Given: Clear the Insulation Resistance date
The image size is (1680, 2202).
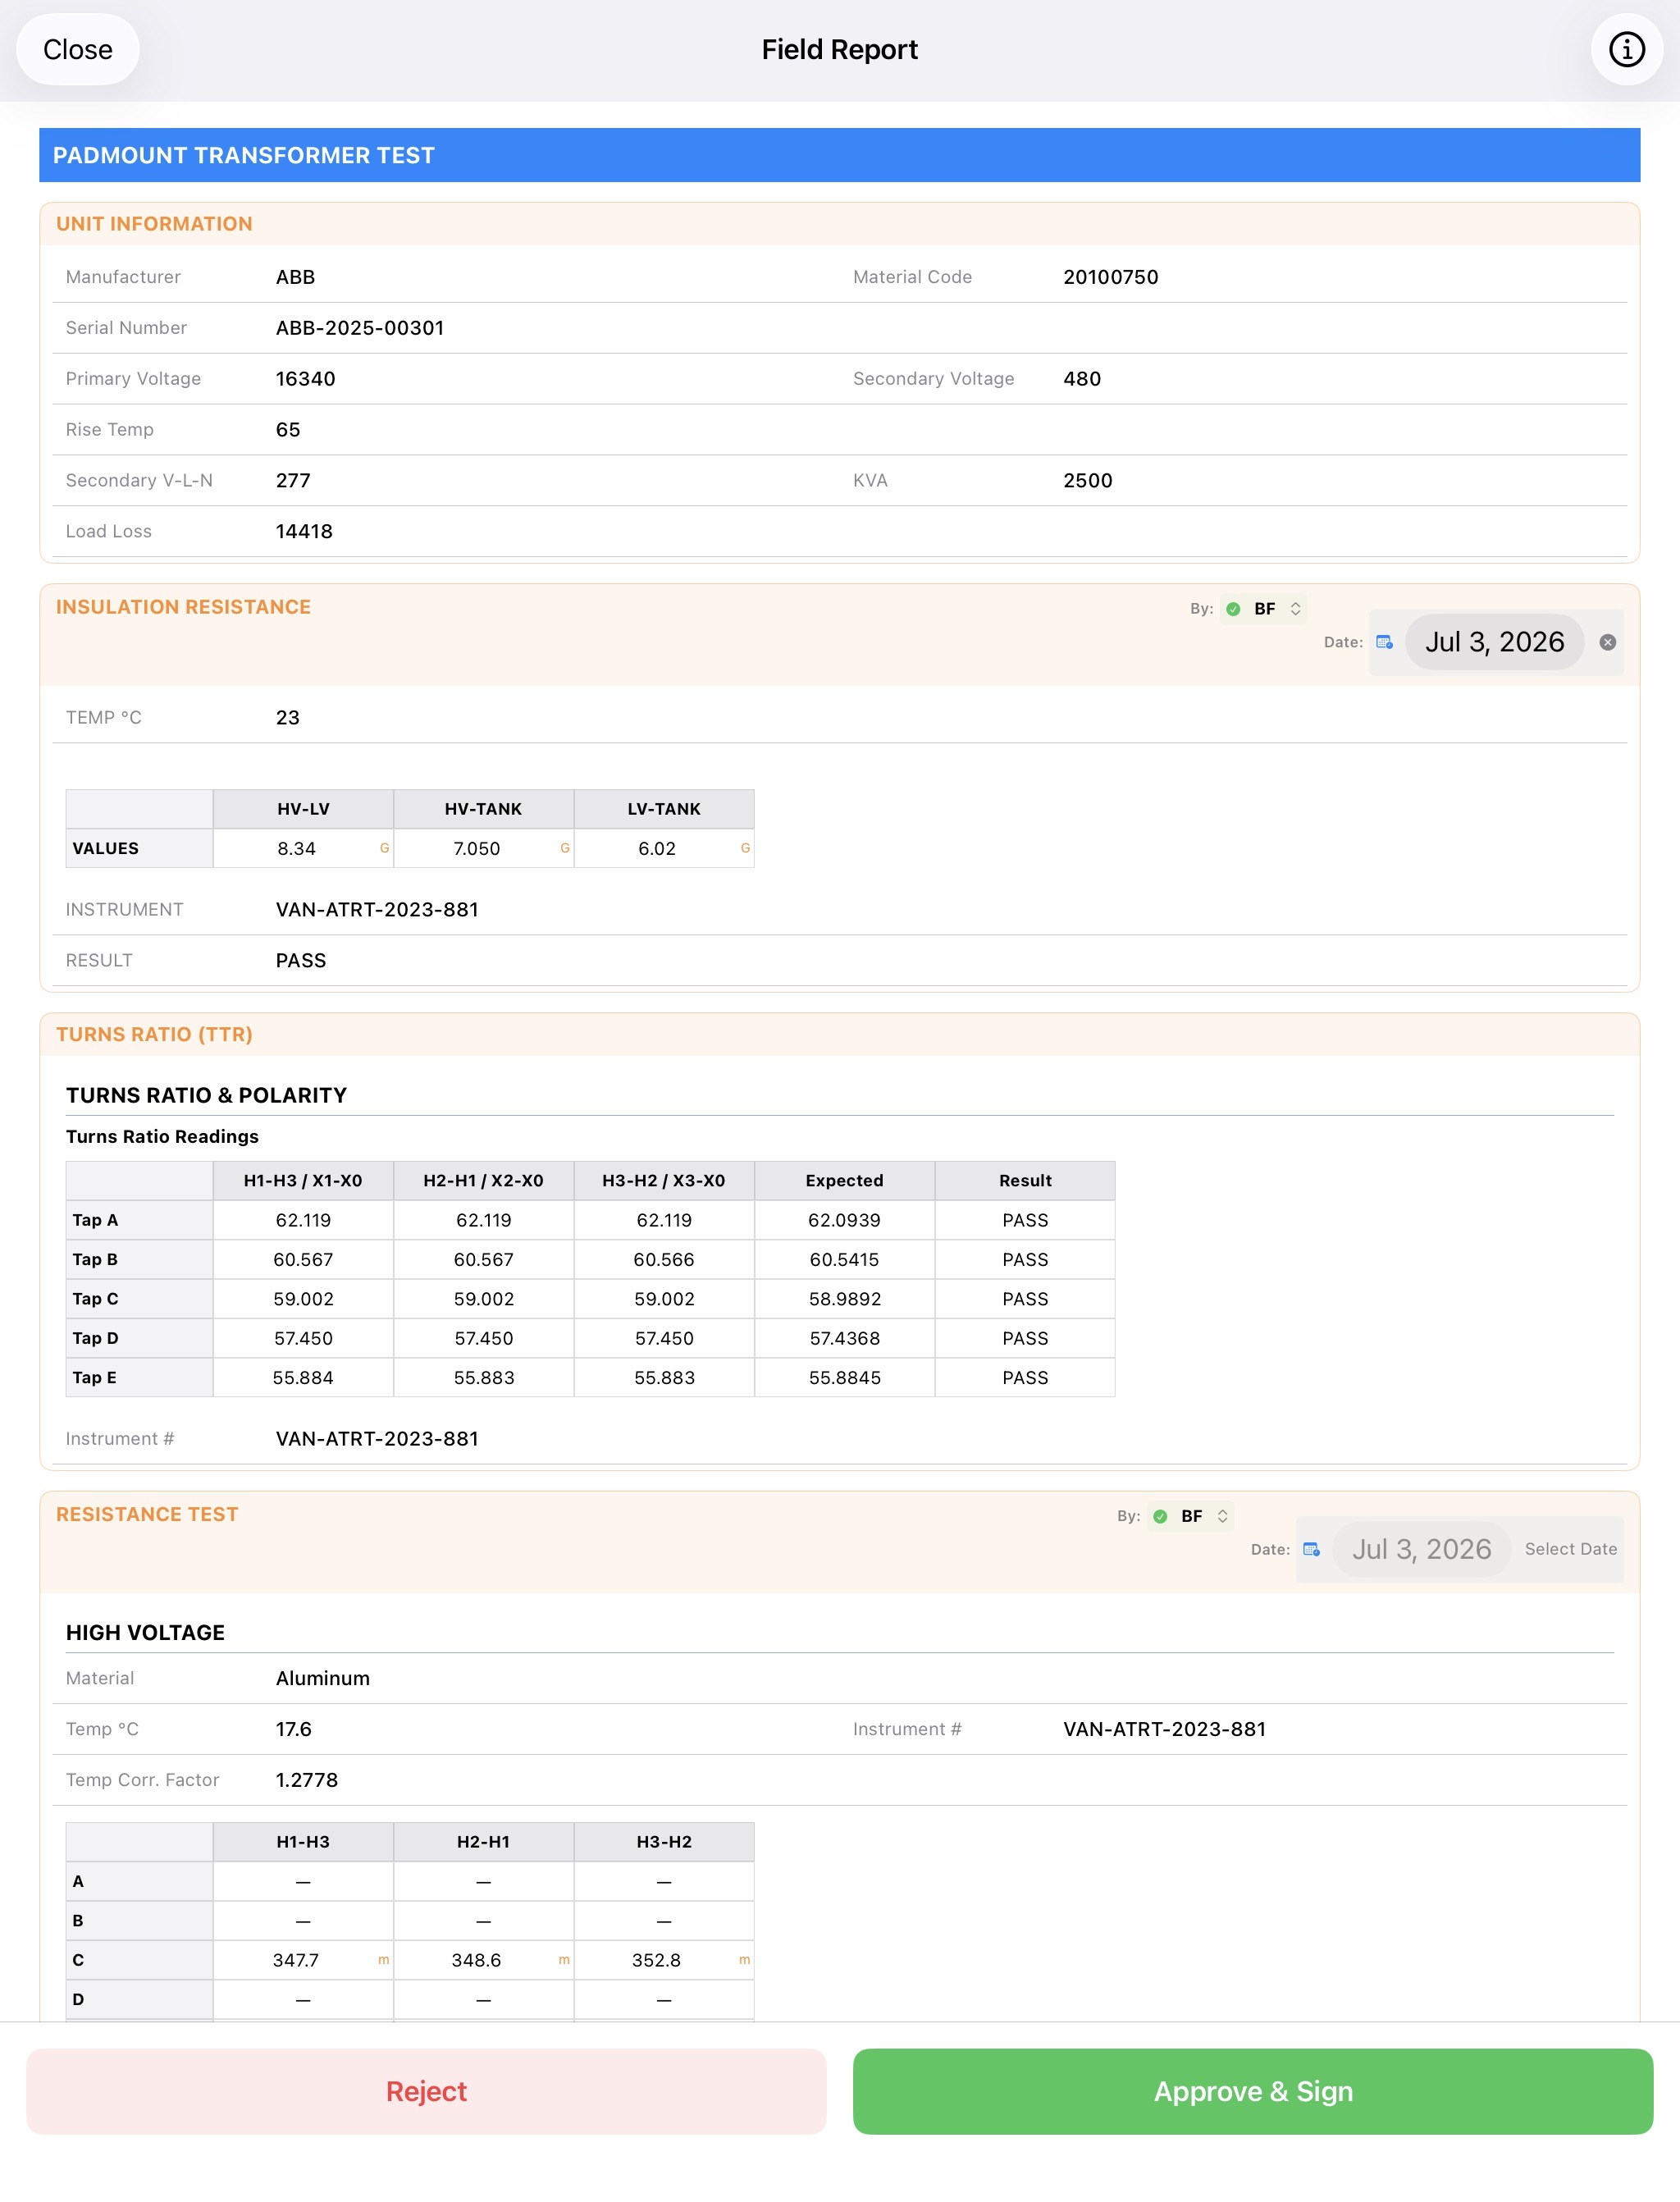Looking at the screenshot, I should pyautogui.click(x=1607, y=642).
